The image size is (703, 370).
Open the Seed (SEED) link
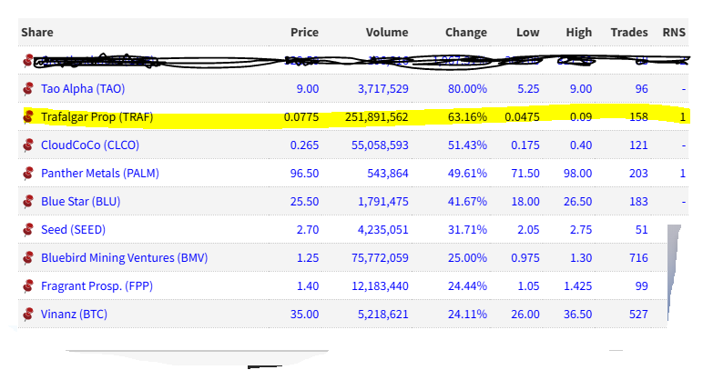click(73, 229)
